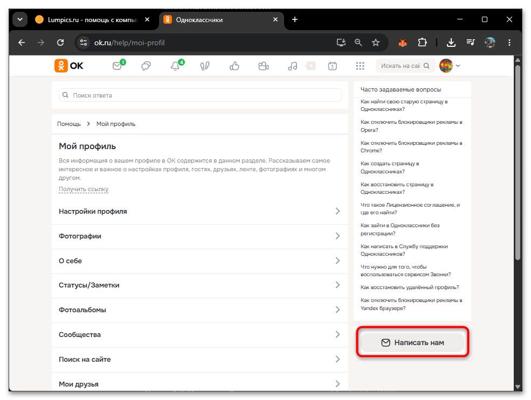
Task: Open the messages envelope icon in OK header
Action: pos(117,66)
